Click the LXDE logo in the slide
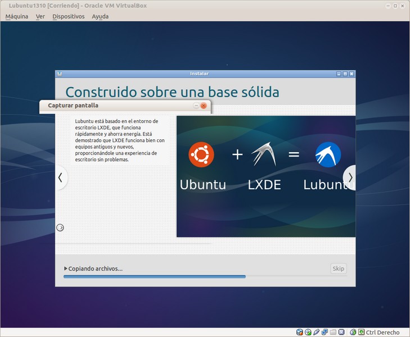 pos(264,154)
